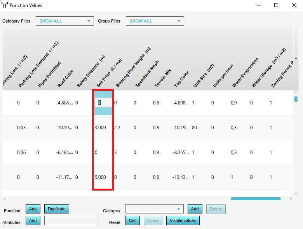This screenshot has width=303, height=229.
Task: Reset using the Cell button
Action: point(133,220)
